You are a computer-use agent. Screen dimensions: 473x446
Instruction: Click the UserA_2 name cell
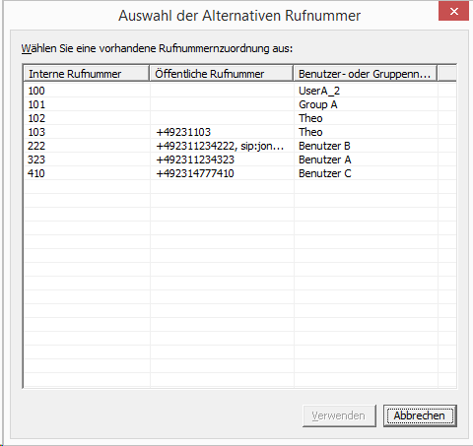pyautogui.click(x=319, y=91)
